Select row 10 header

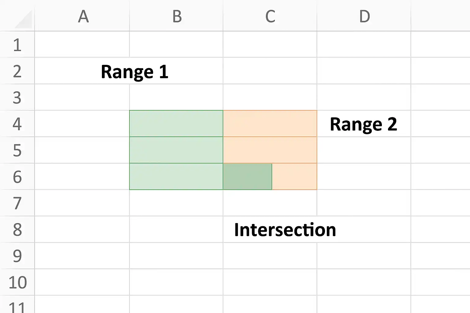click(x=17, y=282)
